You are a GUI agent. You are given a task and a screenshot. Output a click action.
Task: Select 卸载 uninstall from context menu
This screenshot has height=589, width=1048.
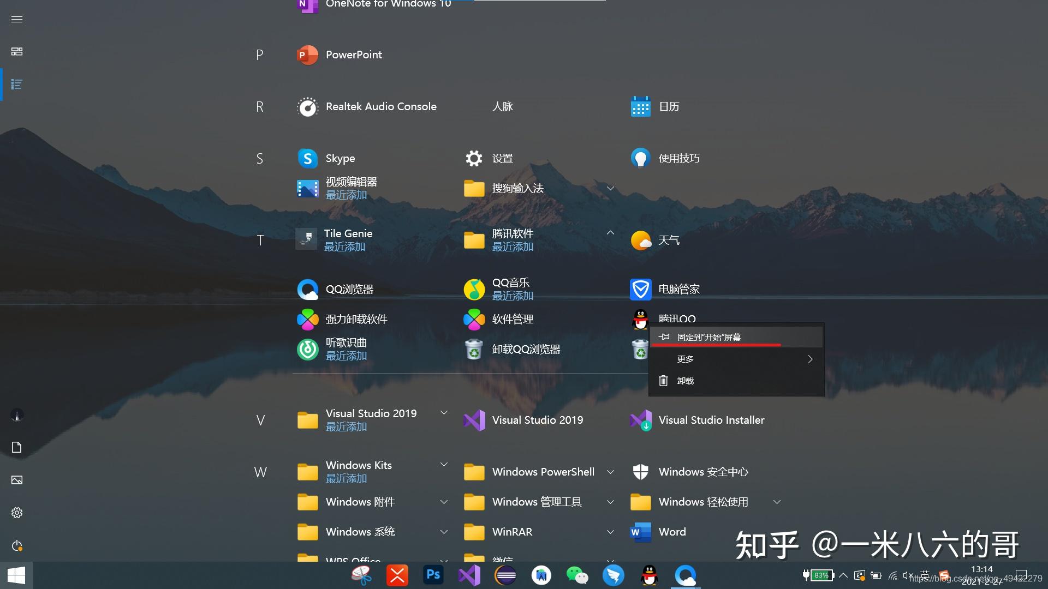pyautogui.click(x=684, y=380)
